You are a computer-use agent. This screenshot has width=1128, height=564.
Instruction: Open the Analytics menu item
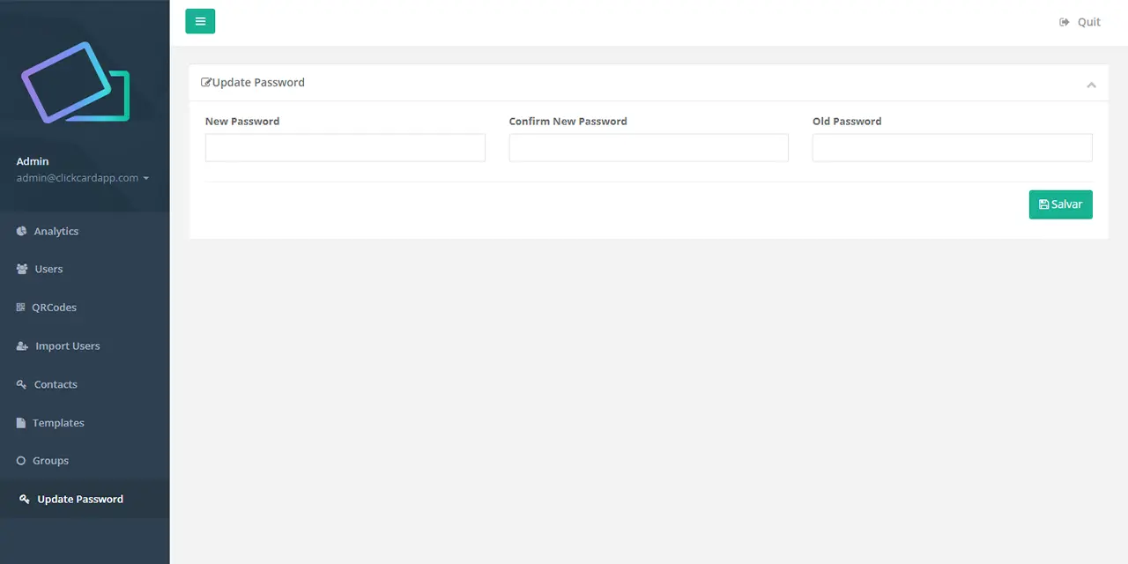(x=56, y=231)
